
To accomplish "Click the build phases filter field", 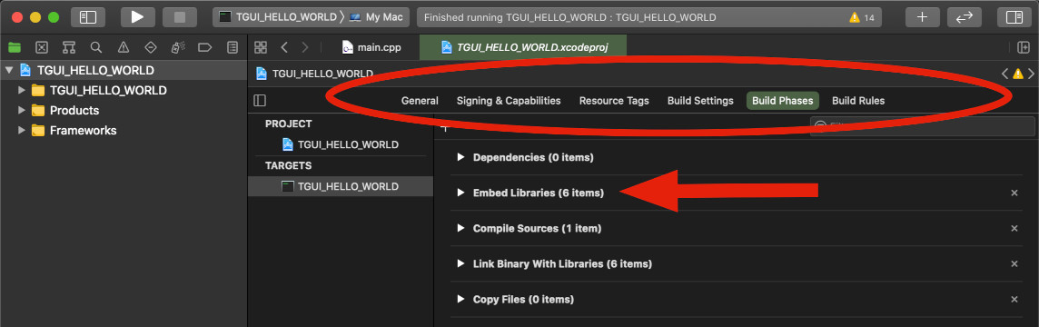I will coord(923,126).
